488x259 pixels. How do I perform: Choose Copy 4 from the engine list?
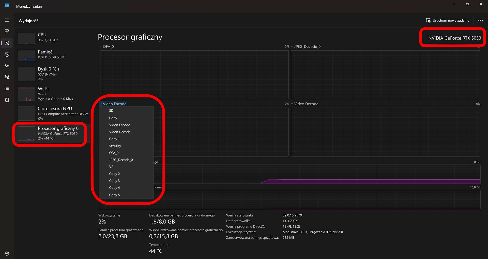pos(126,188)
